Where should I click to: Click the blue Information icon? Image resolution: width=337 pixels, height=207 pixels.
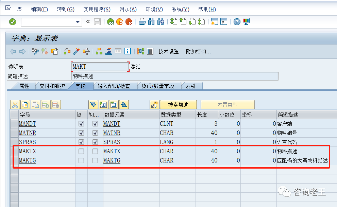[128, 51]
